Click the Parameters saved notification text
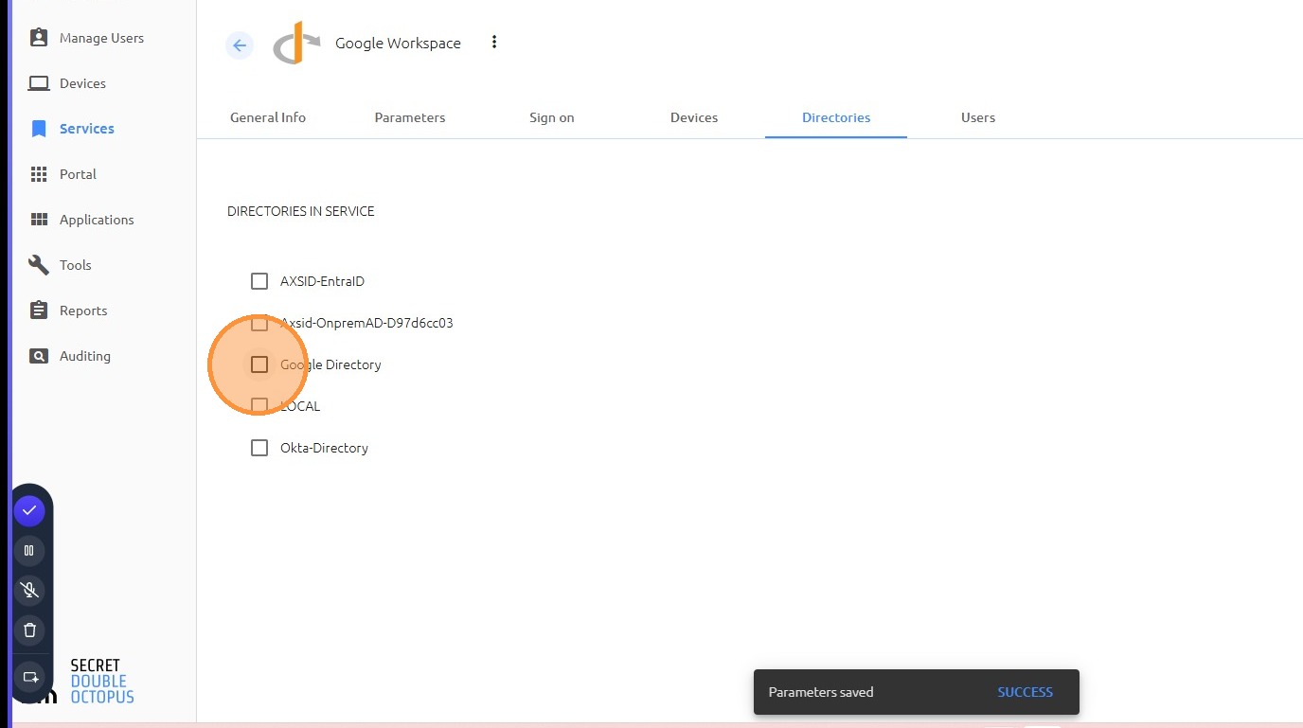Viewport: 1303px width, 728px height. [x=821, y=692]
